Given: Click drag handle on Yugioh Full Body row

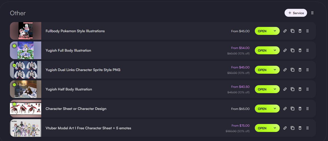Looking at the screenshot, I should tap(307, 50).
